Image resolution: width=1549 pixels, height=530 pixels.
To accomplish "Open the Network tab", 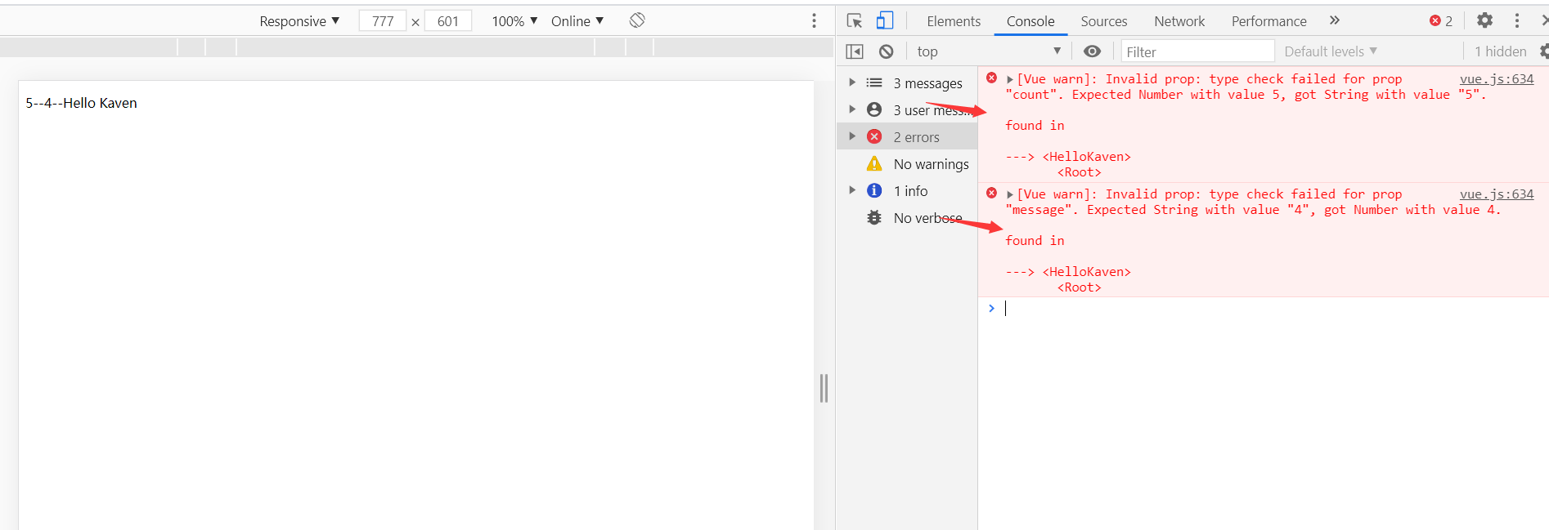I will click(x=1179, y=21).
